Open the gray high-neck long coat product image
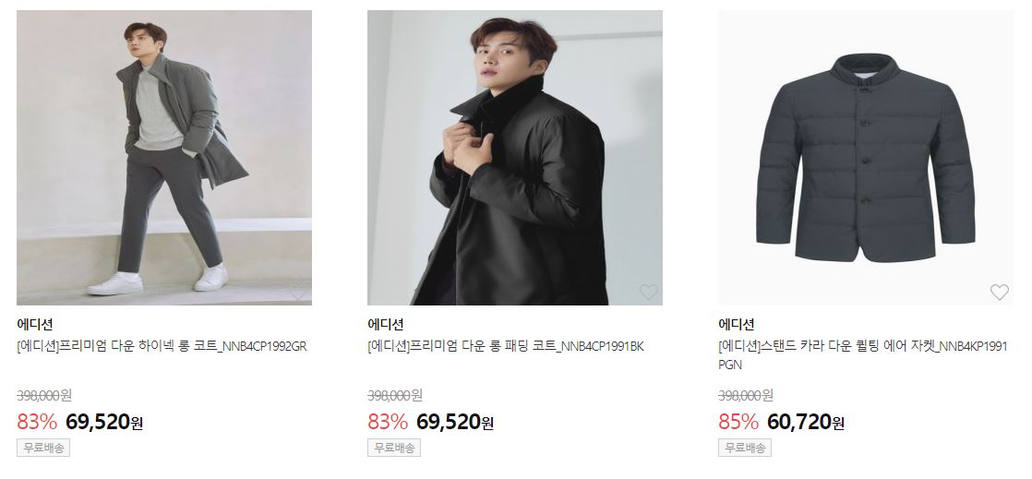Viewport: 1032px width, 479px height. tap(164, 157)
